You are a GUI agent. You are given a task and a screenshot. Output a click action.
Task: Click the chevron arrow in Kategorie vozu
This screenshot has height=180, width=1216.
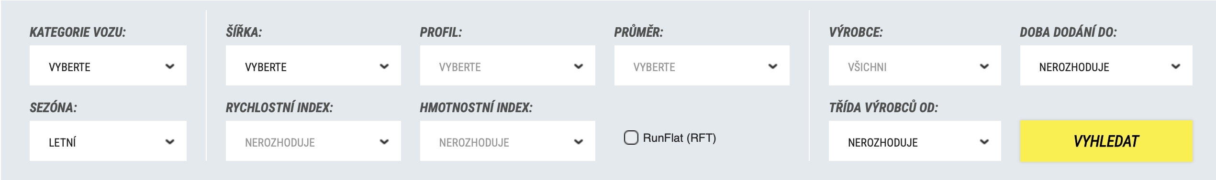170,66
